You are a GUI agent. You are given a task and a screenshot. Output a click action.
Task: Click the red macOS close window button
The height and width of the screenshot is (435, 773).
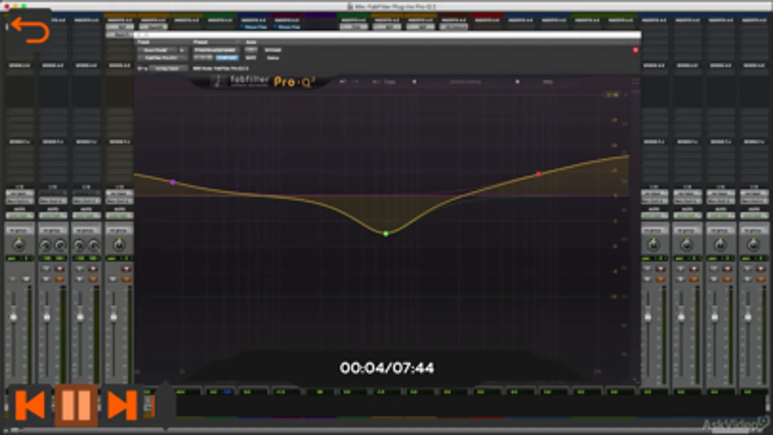point(7,6)
